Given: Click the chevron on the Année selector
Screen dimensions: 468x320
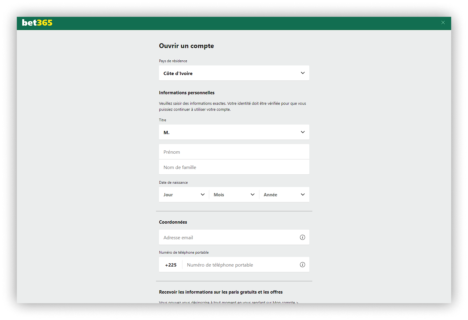Looking at the screenshot, I should pyautogui.click(x=303, y=195).
